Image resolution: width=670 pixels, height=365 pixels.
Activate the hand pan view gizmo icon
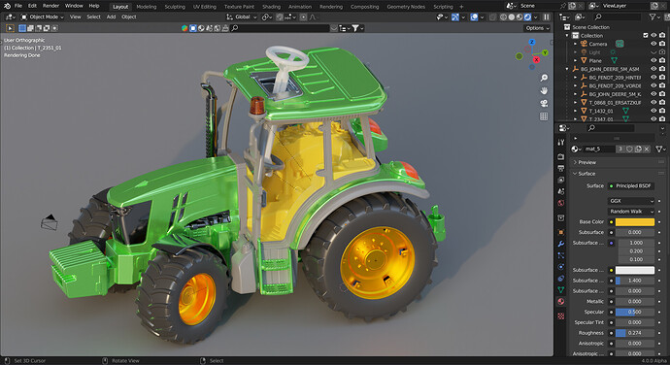(x=544, y=90)
